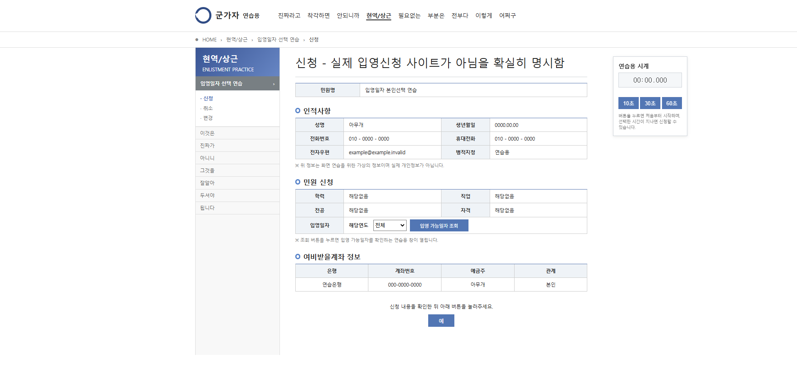
Task: Click the birthdate value 0000.00.00
Action: (x=507, y=125)
